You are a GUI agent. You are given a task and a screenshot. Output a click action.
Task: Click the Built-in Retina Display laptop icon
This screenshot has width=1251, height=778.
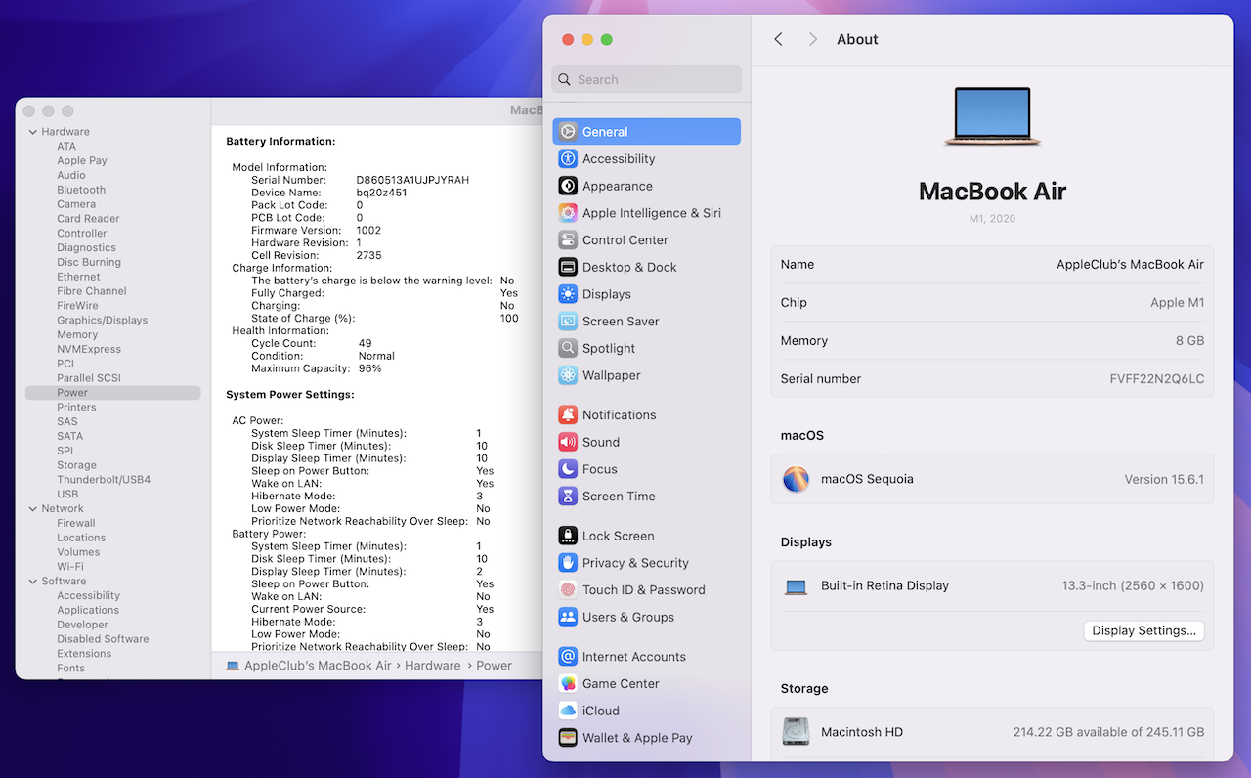point(797,586)
